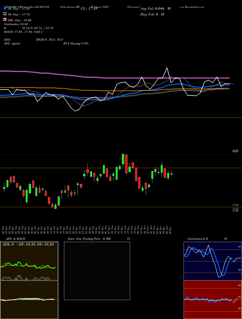Click the last candlestick on the price chart
Viewport: 242px width, 319px height.
(x=171, y=174)
